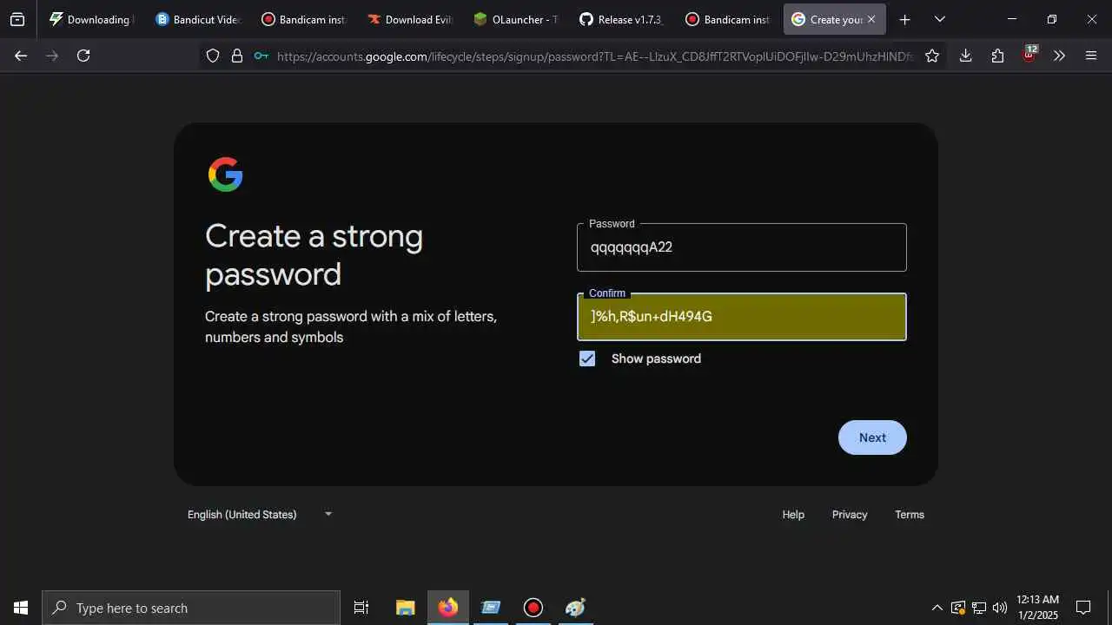Go back to previous page
The width and height of the screenshot is (1112, 625).
point(21,56)
